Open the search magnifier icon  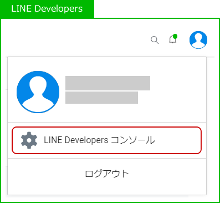click(155, 40)
